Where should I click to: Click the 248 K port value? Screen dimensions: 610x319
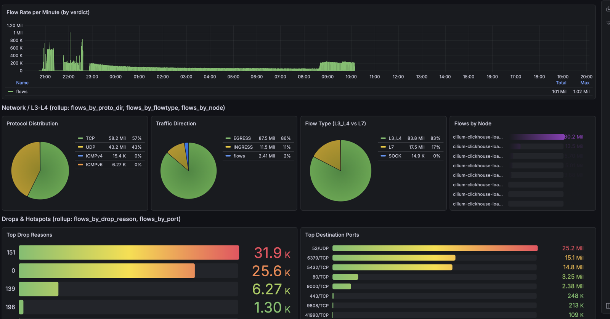point(575,296)
